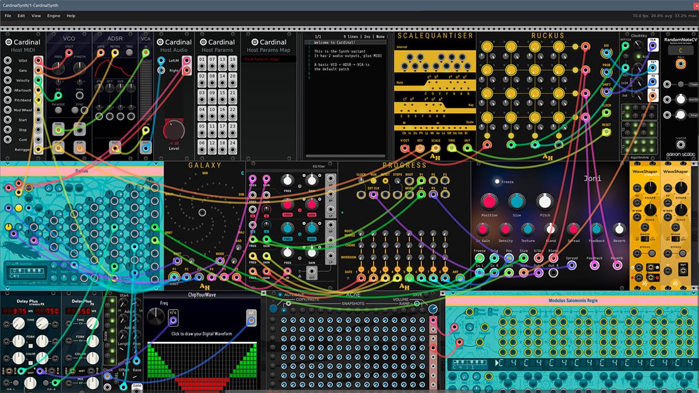
Task: Click the VOLUME knob on AcnE
Action: coord(433,309)
